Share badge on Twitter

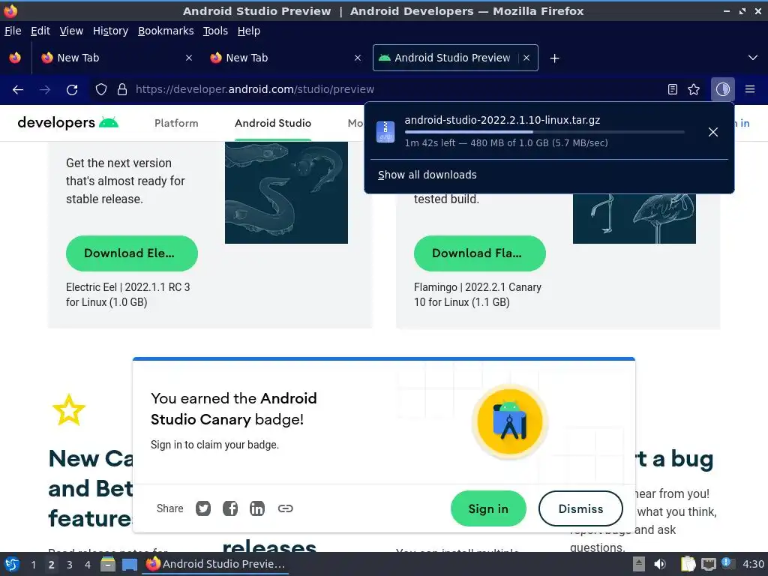click(203, 508)
